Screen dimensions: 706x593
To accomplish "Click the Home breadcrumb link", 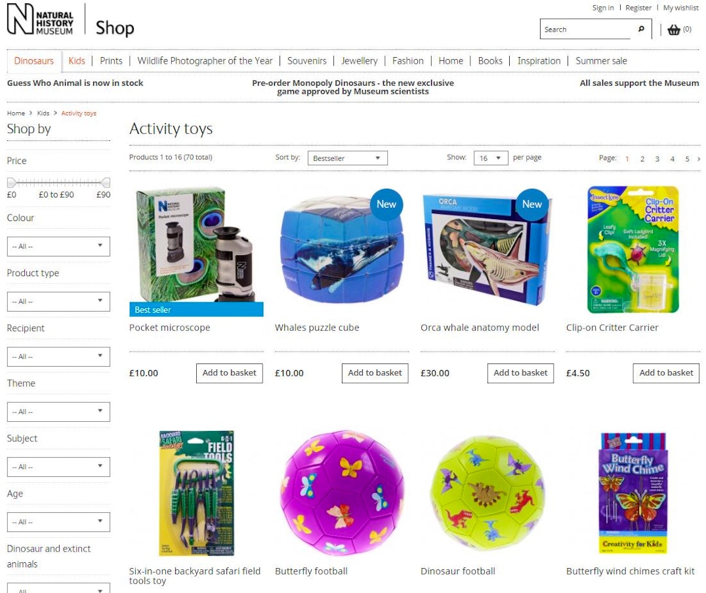I will pyautogui.click(x=16, y=113).
